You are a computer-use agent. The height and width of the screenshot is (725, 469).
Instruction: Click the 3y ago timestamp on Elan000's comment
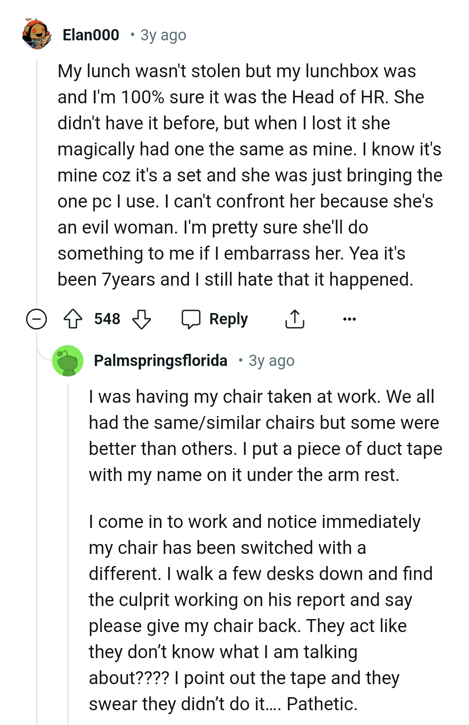(162, 35)
